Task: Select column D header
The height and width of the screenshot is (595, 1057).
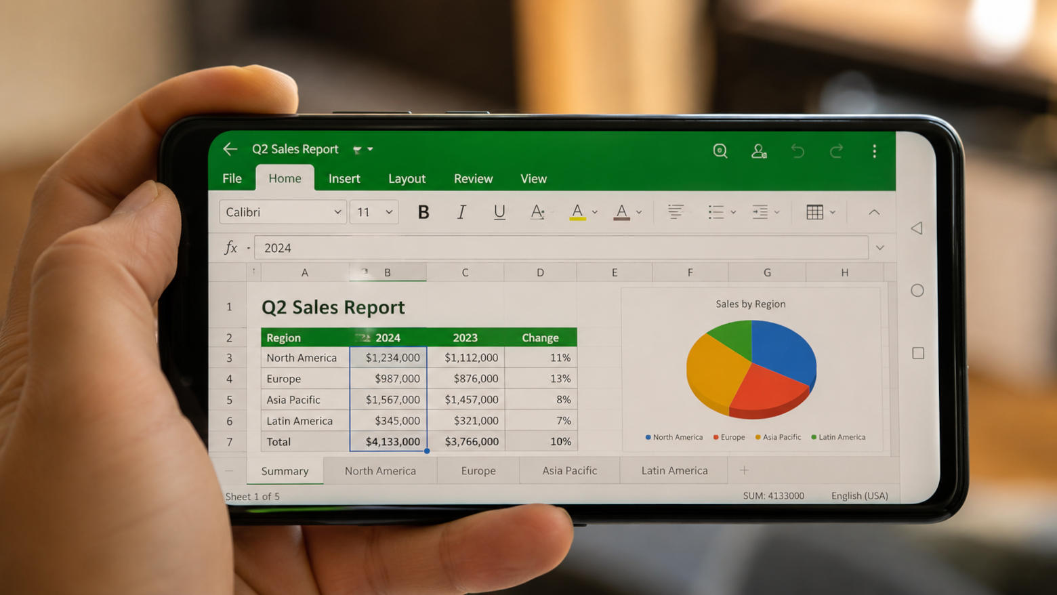Action: point(540,272)
